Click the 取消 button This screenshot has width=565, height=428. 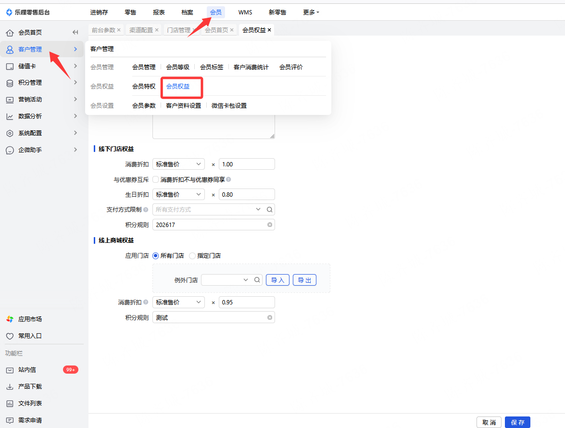coord(489,422)
